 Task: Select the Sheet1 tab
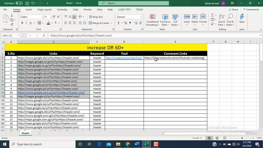tap(25, 133)
